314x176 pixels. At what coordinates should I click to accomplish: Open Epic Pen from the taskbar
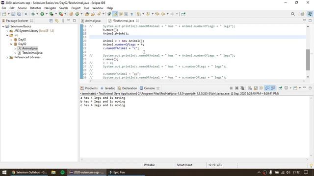(117, 172)
